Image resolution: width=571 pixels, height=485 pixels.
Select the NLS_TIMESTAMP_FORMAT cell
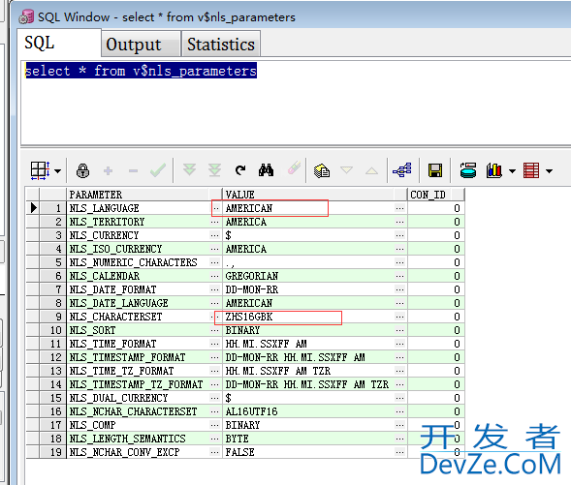[143, 357]
